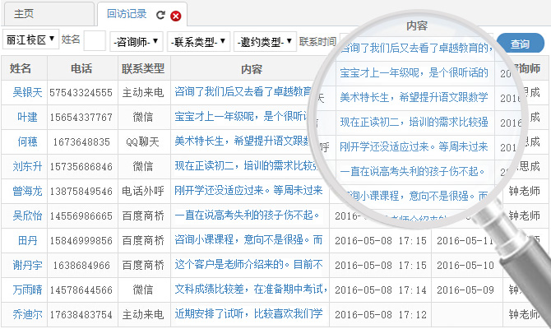Select phone number 15735686846
The image size is (551, 329).
[x=81, y=167]
